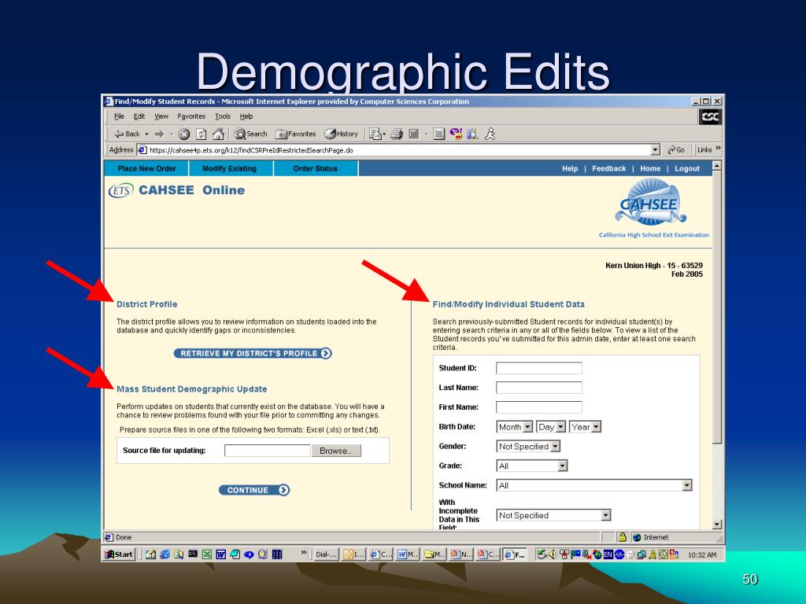
Task: Click the Home link in page header
Action: pos(650,168)
